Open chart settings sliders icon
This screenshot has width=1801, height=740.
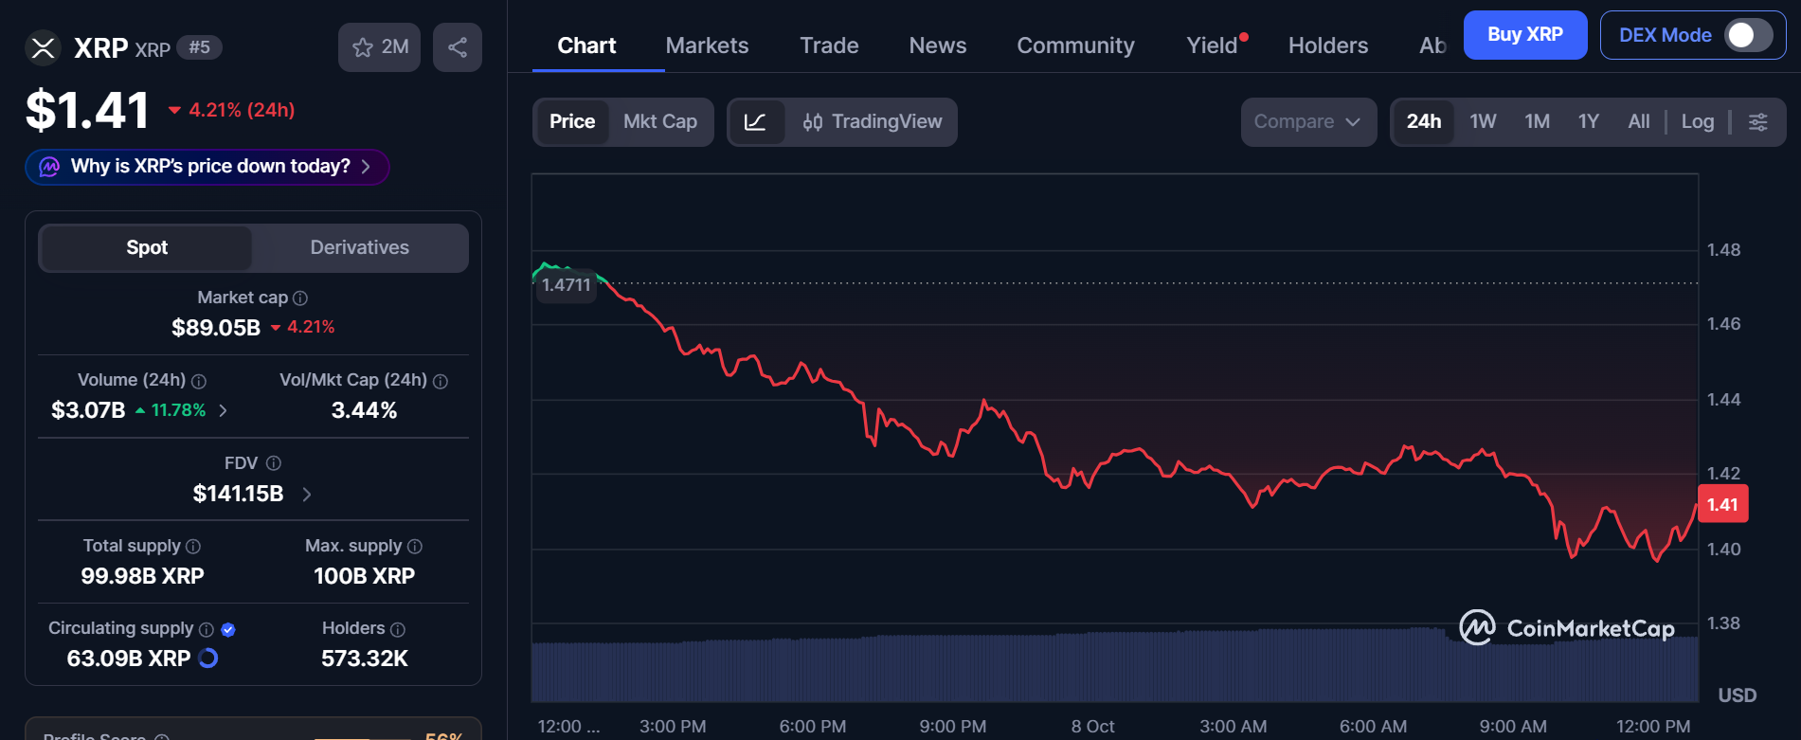pyautogui.click(x=1757, y=122)
